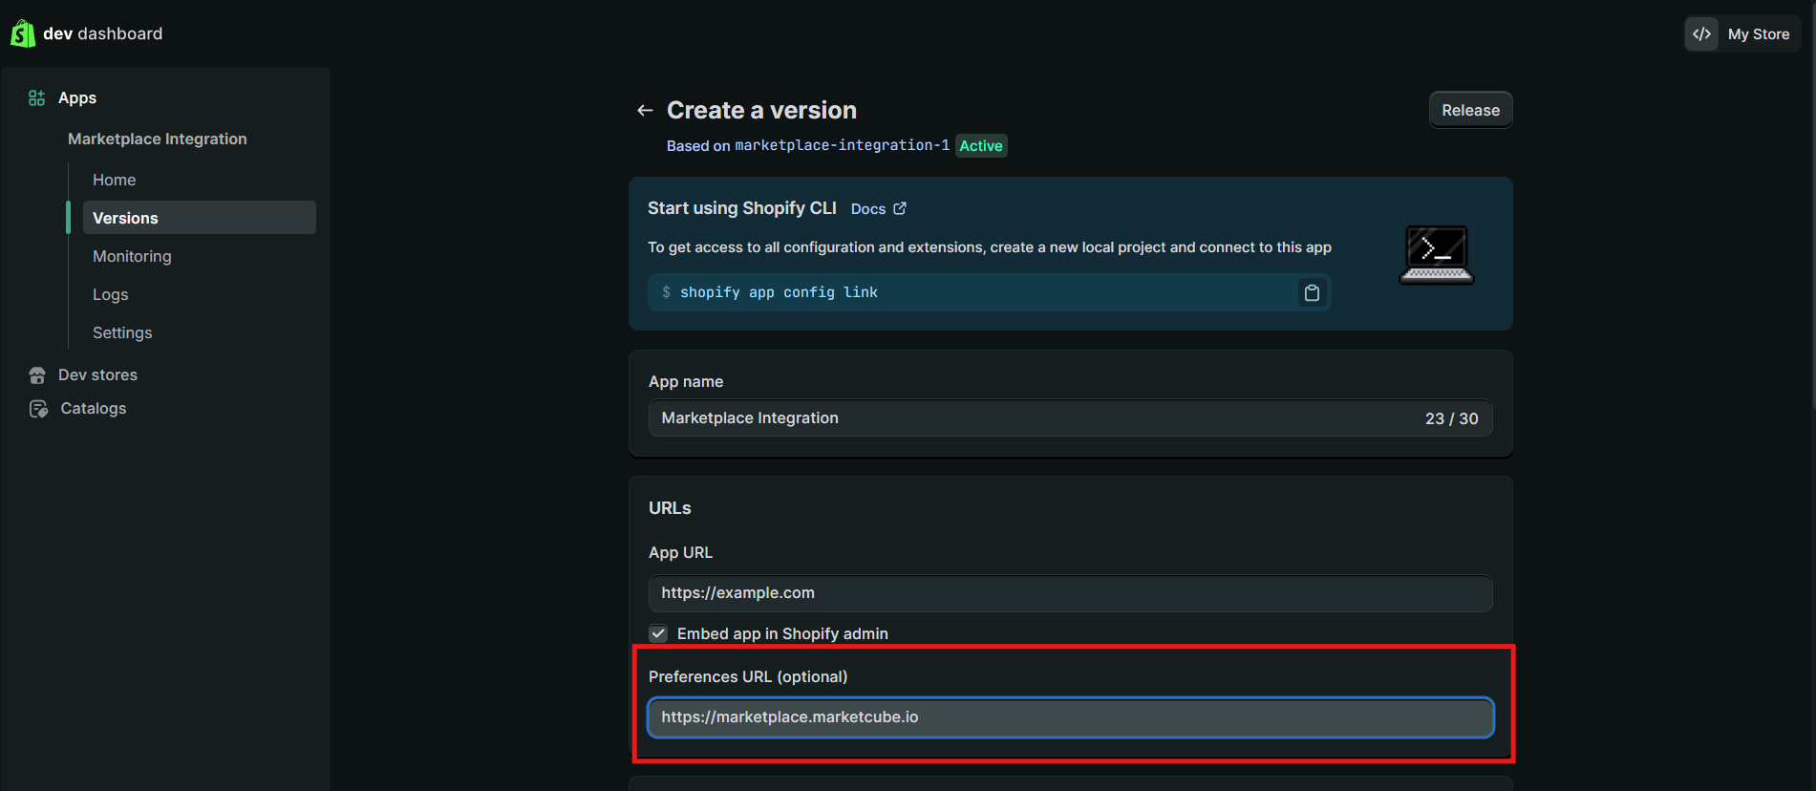This screenshot has height=791, width=1816.
Task: Click the Shopify bag logo
Action: tap(23, 33)
